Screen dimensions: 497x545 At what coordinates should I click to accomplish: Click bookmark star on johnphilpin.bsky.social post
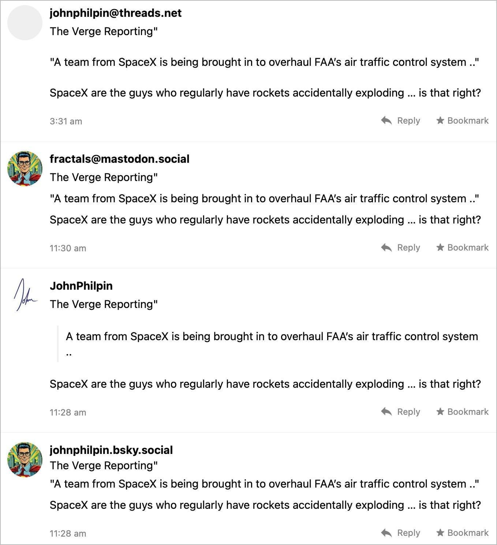(440, 533)
